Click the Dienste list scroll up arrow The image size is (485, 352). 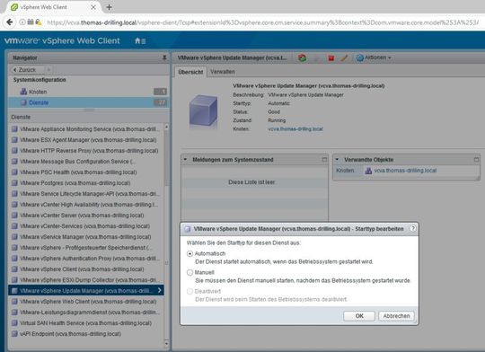167,127
